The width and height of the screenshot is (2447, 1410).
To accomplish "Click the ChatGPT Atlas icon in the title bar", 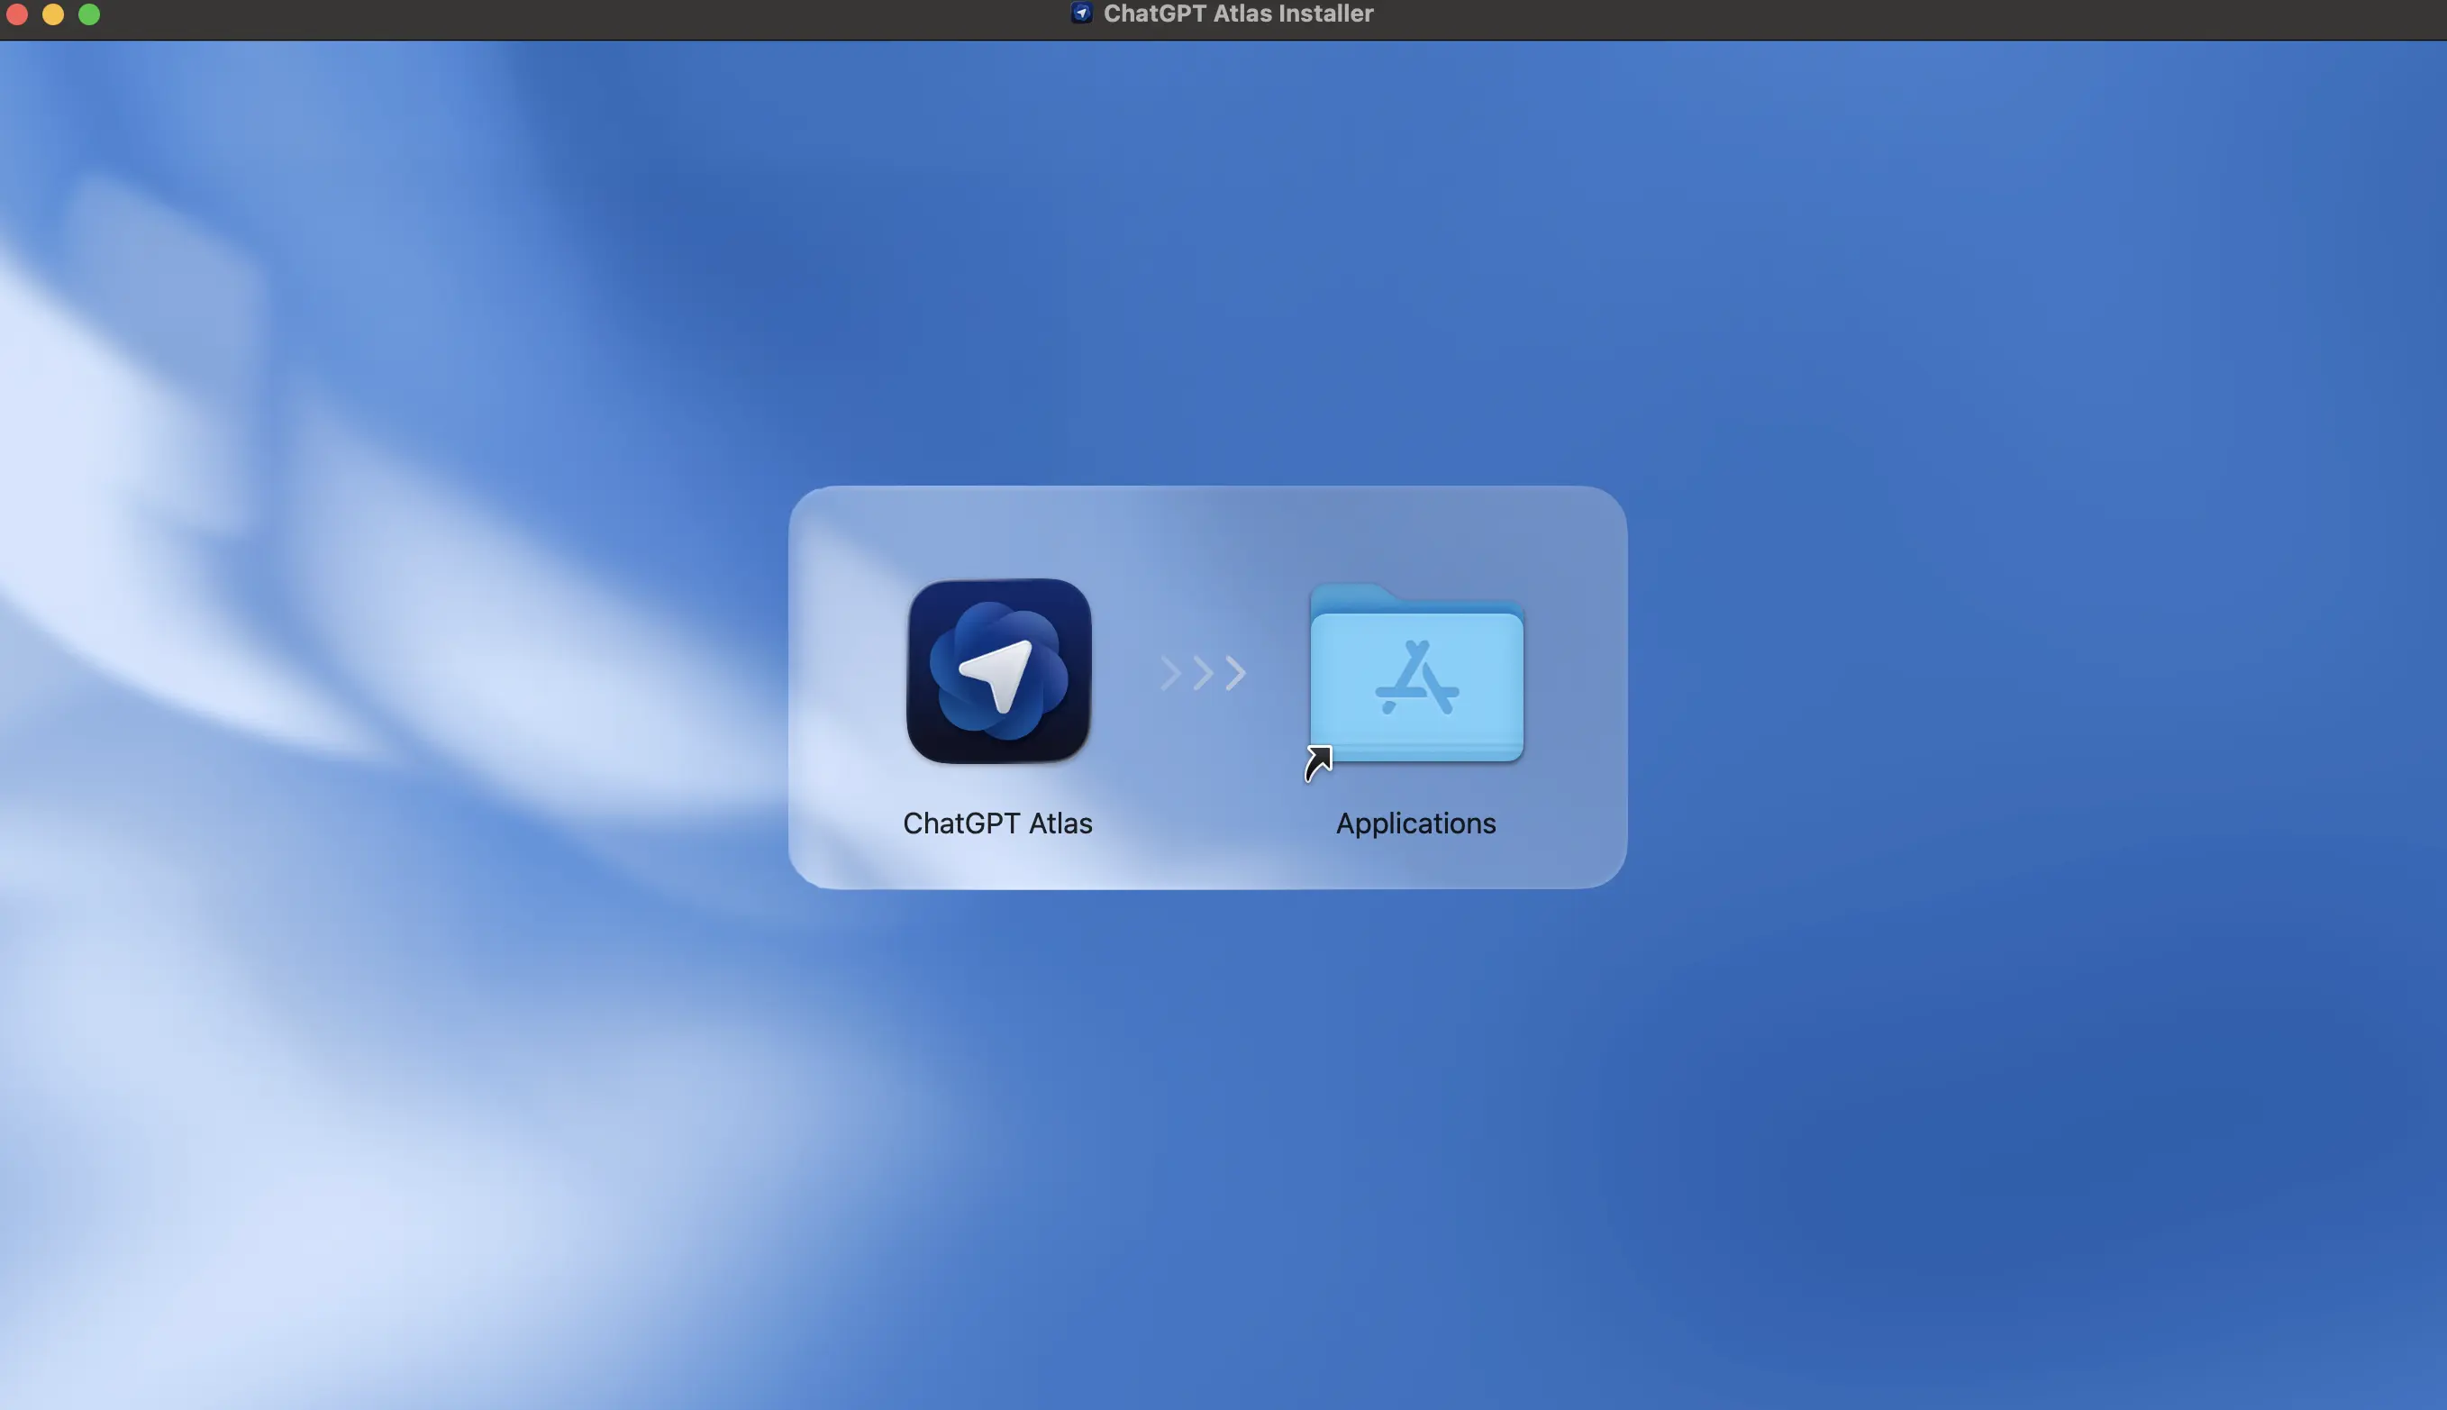I will pos(1083,13).
